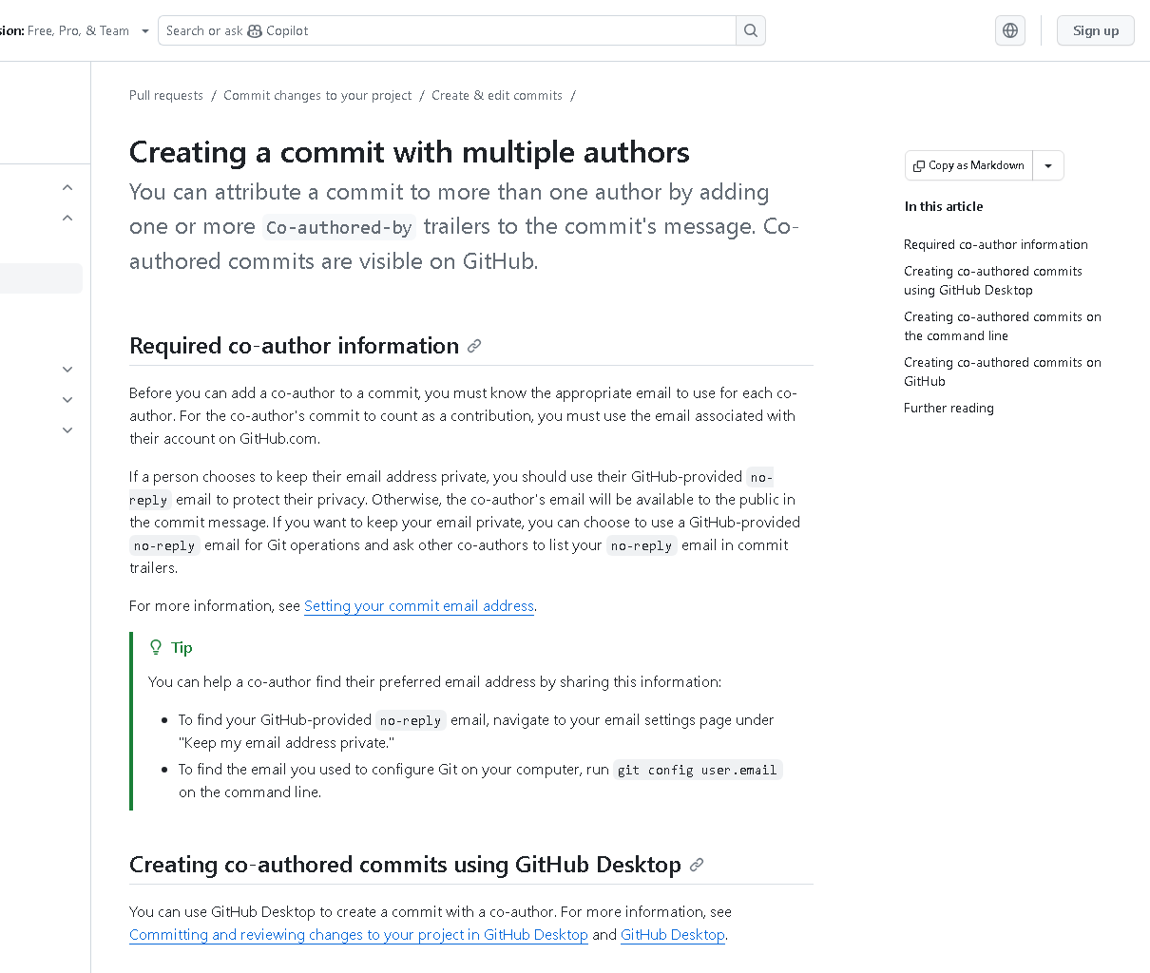Collapse the second sidebar section chevron
The image size is (1150, 973).
[x=67, y=218]
